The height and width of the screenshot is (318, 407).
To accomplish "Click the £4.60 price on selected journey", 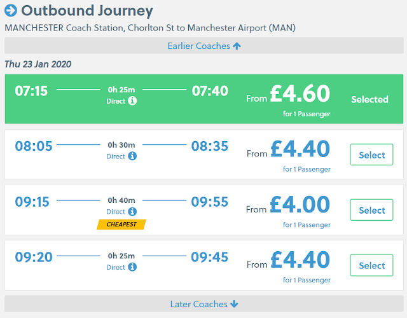I will pyautogui.click(x=300, y=93).
